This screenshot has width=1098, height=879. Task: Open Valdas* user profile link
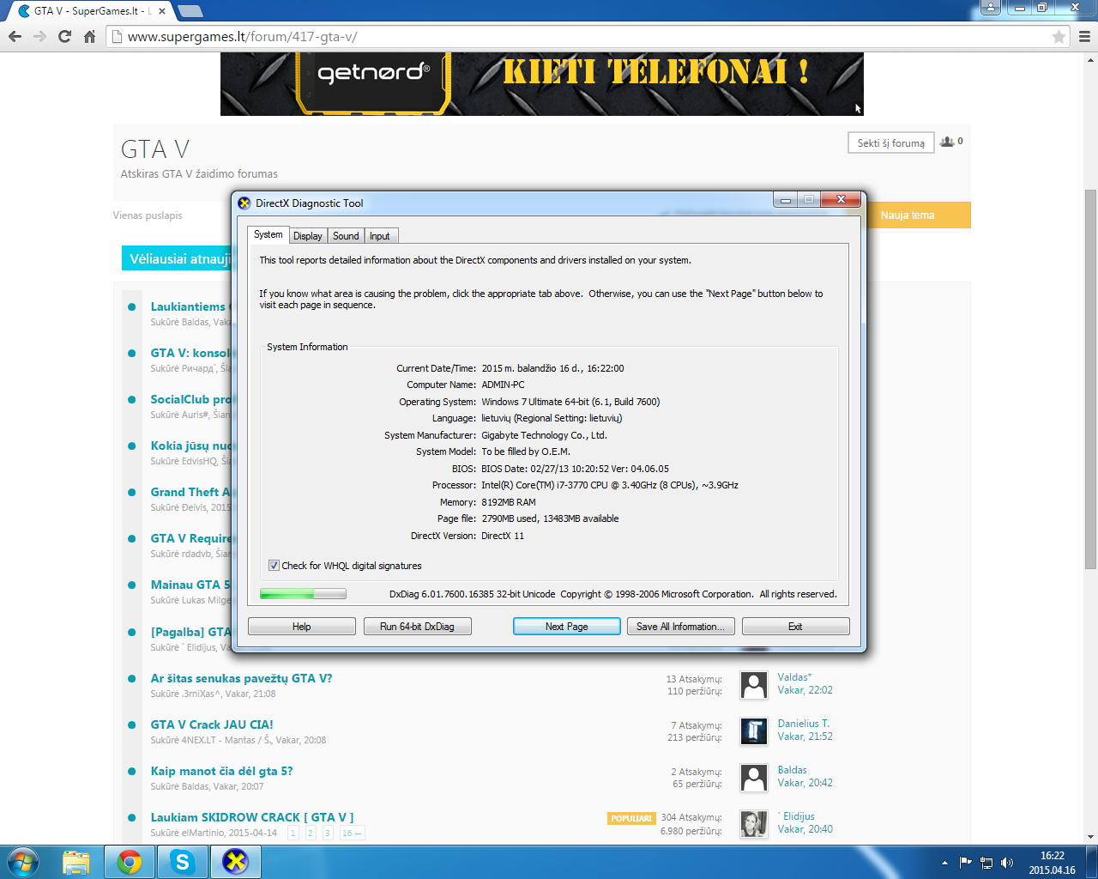[x=794, y=677]
